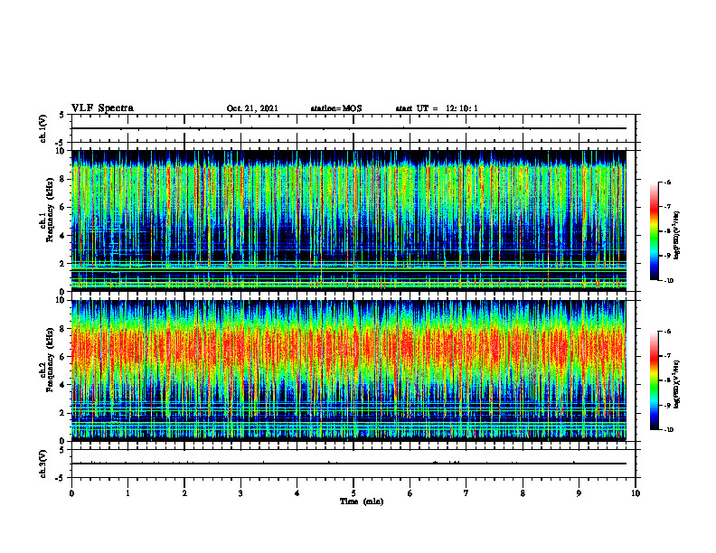The height and width of the screenshot is (553, 716).
Task: Click the 5 tick label on ch.1(V) axis
Action: [62, 116]
